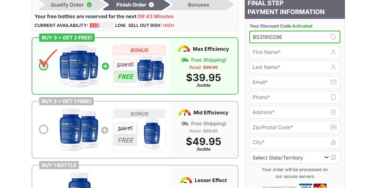The height and width of the screenshot is (188, 376).
Task: Click the discount tag icon in the code field
Action: coord(333,37)
